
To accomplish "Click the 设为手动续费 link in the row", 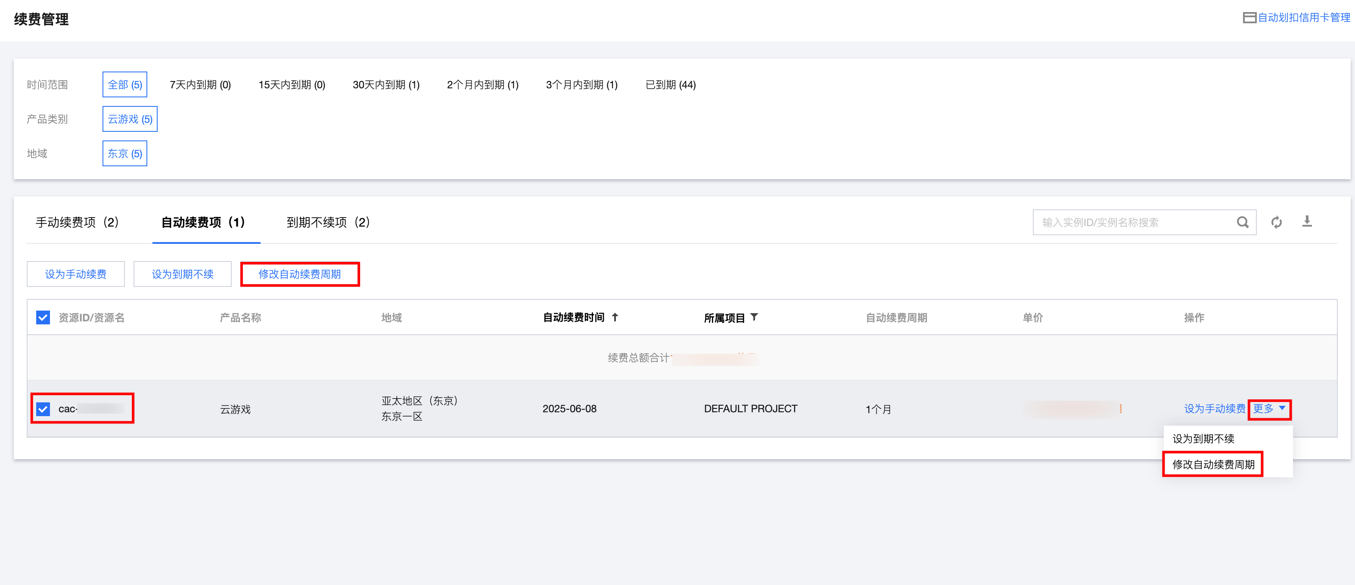I will 1214,409.
